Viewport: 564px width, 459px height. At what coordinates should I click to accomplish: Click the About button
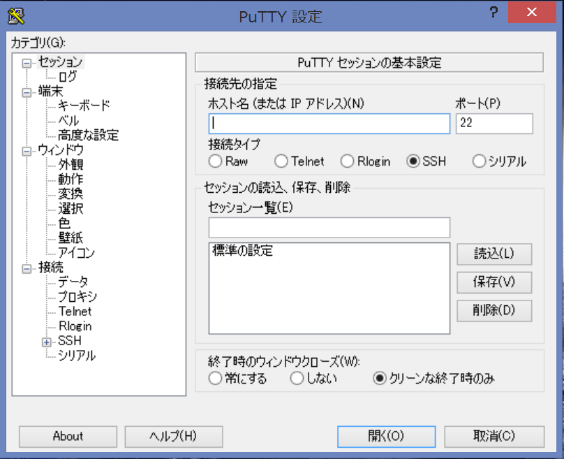68,437
